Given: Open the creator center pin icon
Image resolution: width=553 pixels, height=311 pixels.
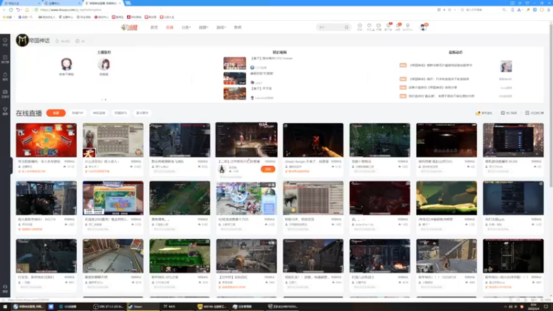Looking at the screenshot, I should 408,27.
